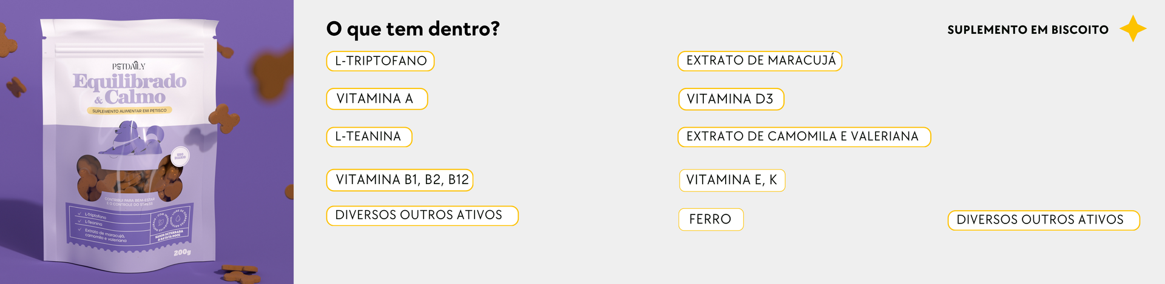Screen dimensions: 1165x284
Task: Click the PetDaily logo on the package
Action: click(x=129, y=66)
